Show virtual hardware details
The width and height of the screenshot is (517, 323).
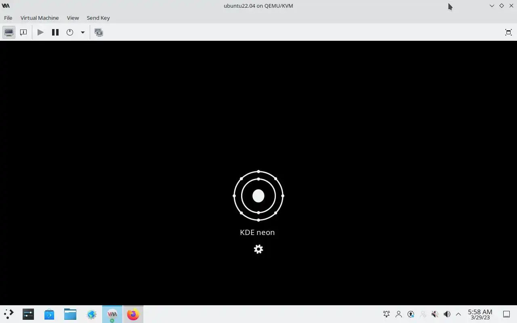pyautogui.click(x=23, y=32)
